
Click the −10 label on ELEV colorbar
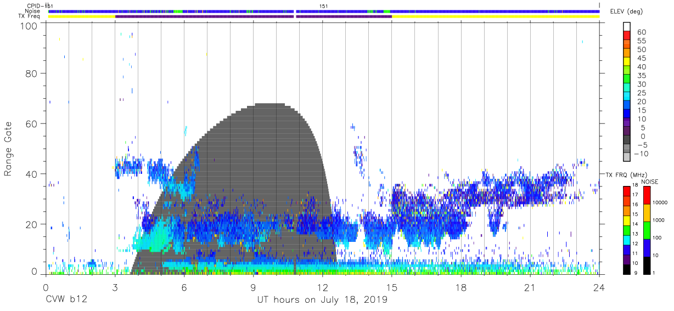pyautogui.click(x=642, y=154)
